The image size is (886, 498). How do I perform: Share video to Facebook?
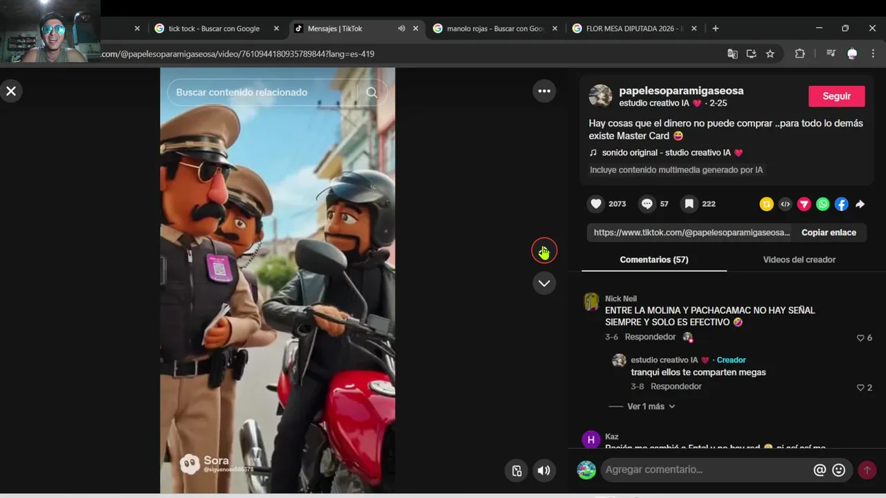point(841,204)
